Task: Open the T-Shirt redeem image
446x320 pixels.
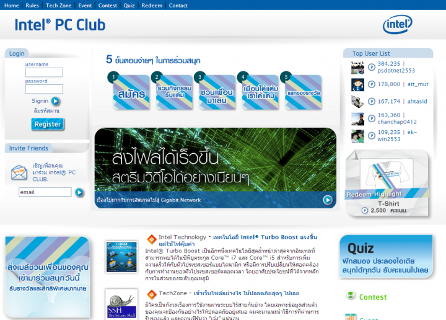Action: click(387, 174)
